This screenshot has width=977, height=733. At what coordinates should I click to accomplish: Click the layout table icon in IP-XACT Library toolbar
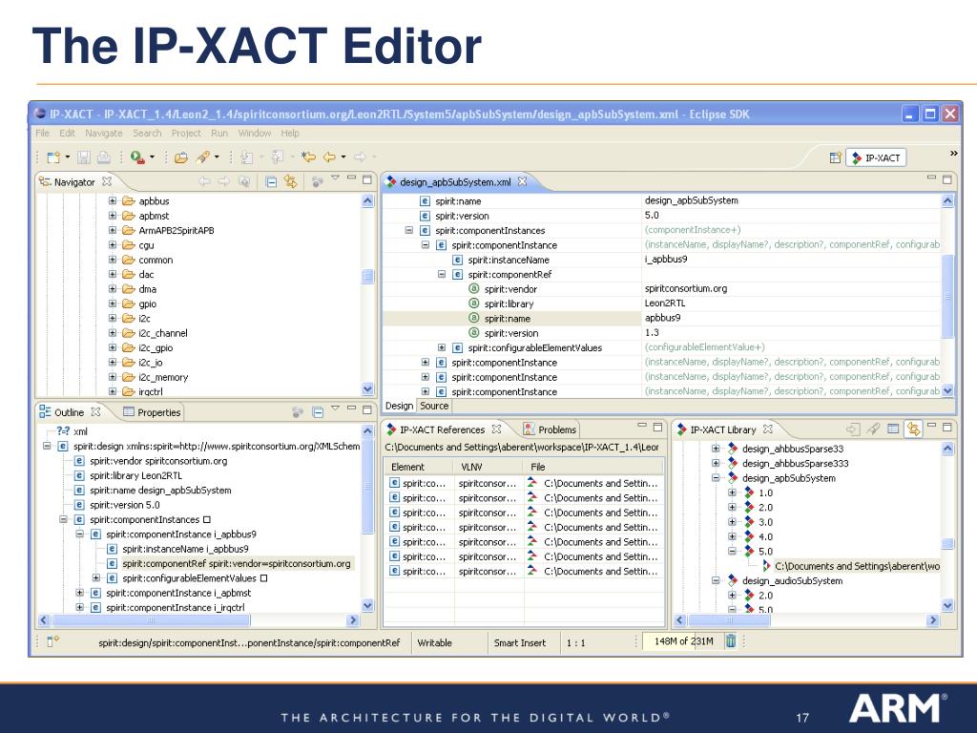893,429
